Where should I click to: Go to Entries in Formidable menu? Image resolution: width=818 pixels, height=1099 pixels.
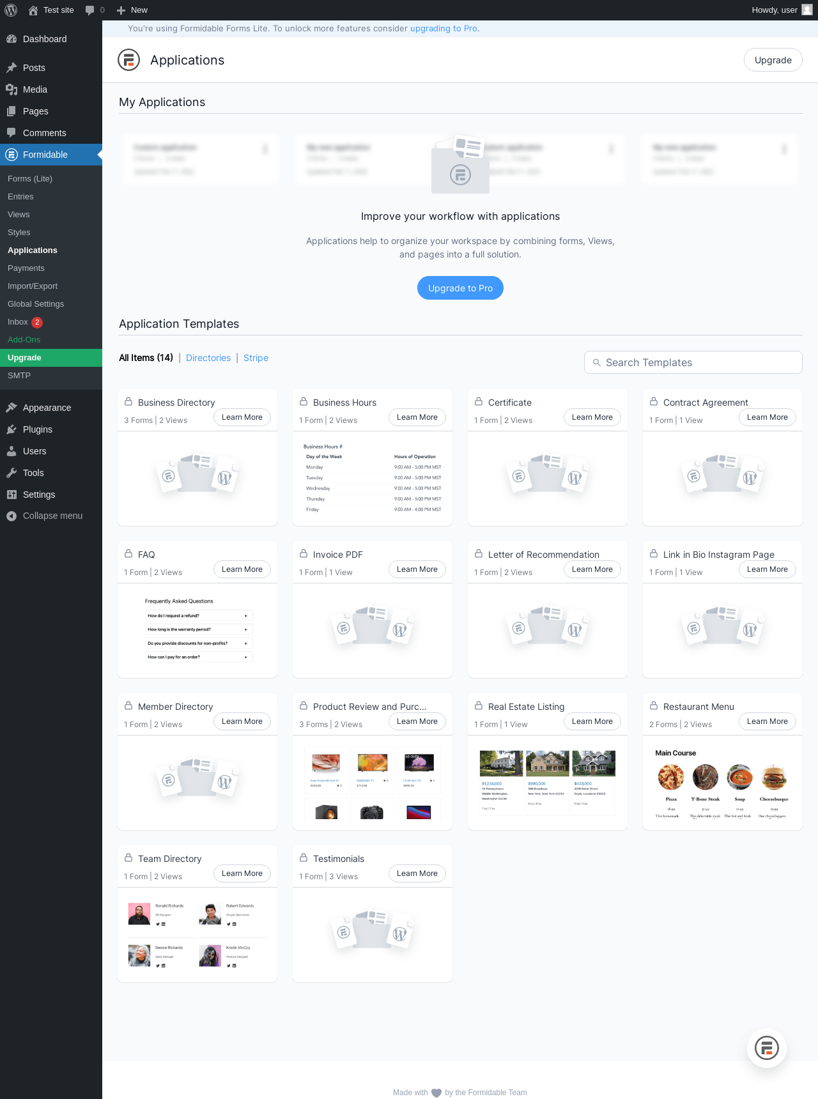pyautogui.click(x=20, y=197)
